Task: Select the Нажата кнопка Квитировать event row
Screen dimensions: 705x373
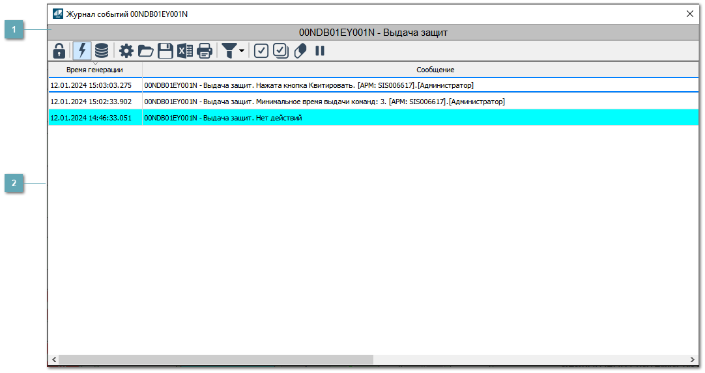Action: pos(308,85)
